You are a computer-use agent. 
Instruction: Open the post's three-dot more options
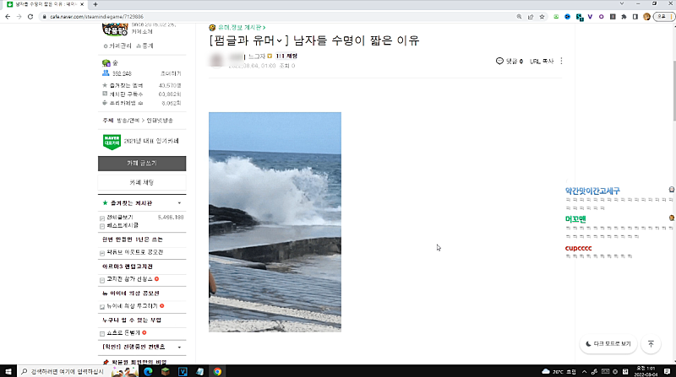click(561, 61)
